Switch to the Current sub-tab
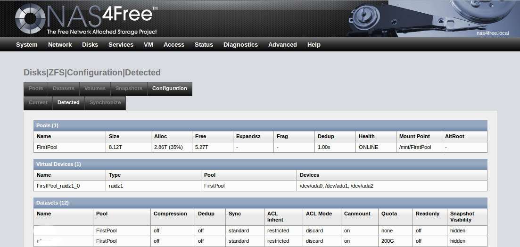 point(38,103)
